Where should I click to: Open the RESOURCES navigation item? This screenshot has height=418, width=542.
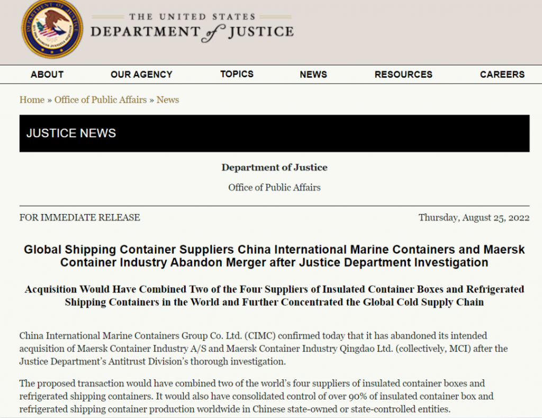pyautogui.click(x=403, y=75)
